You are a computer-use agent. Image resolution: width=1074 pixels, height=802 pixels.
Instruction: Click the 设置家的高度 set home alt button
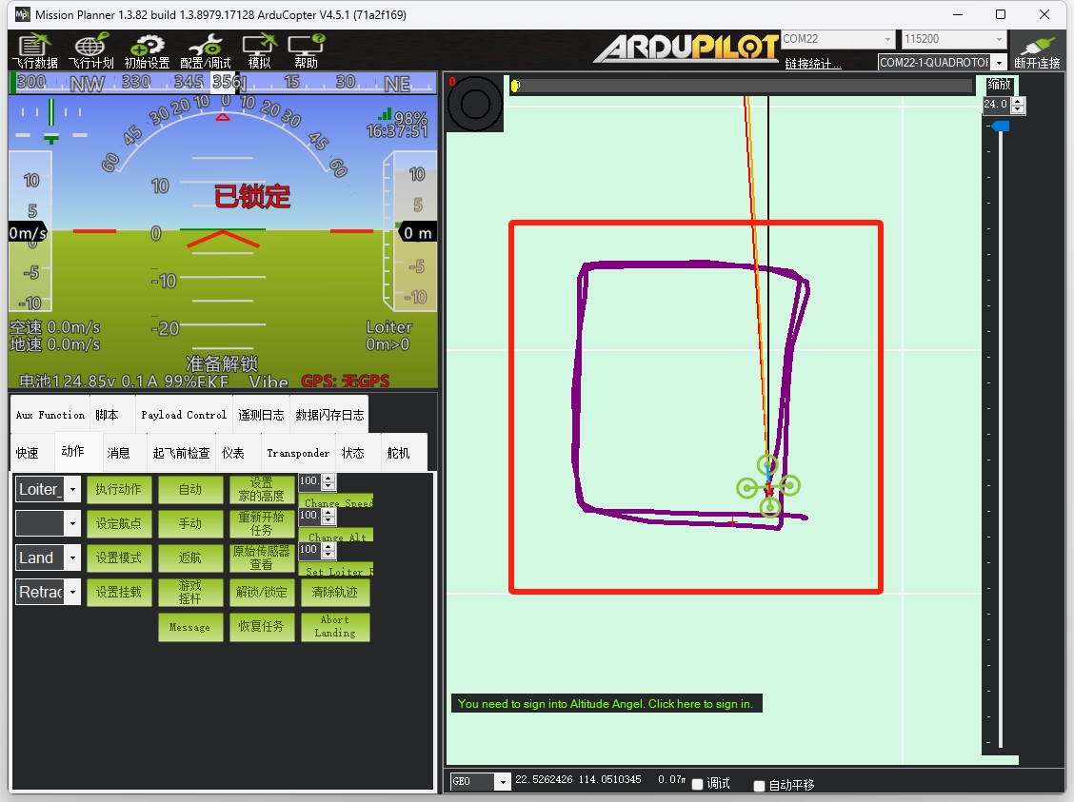point(262,489)
